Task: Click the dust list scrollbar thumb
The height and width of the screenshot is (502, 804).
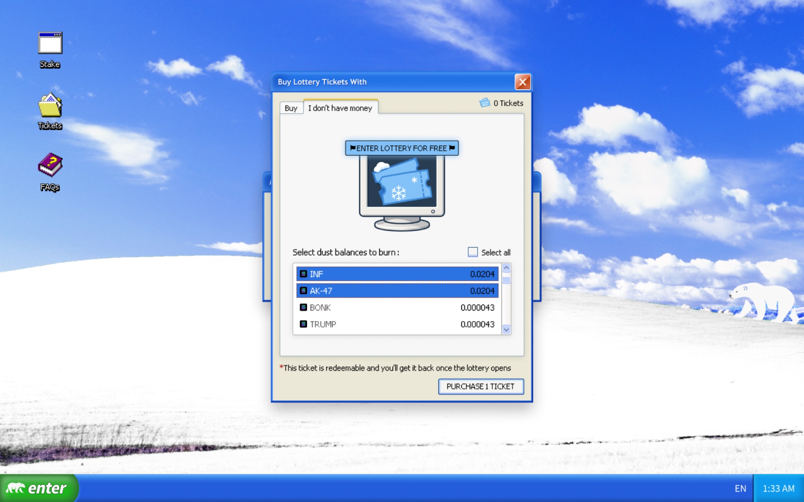Action: [507, 280]
